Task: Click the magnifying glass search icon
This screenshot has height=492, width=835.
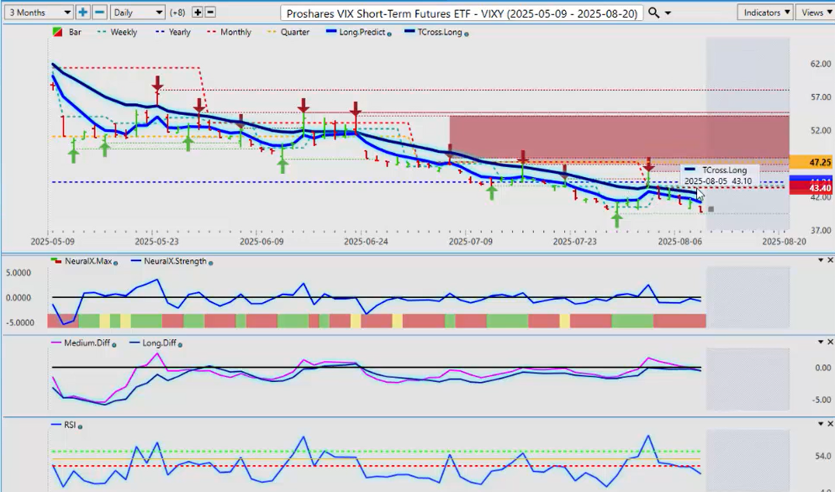Action: (x=654, y=13)
